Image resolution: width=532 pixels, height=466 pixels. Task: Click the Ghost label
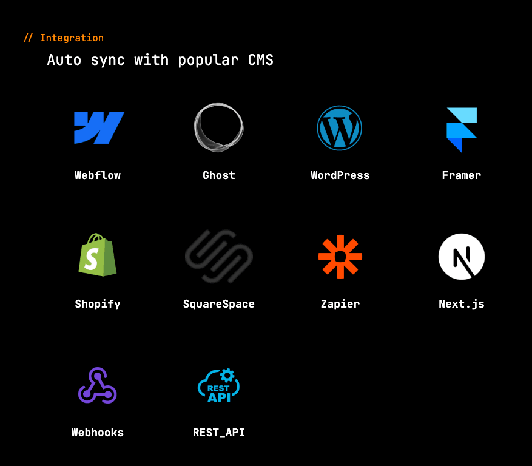[219, 175]
